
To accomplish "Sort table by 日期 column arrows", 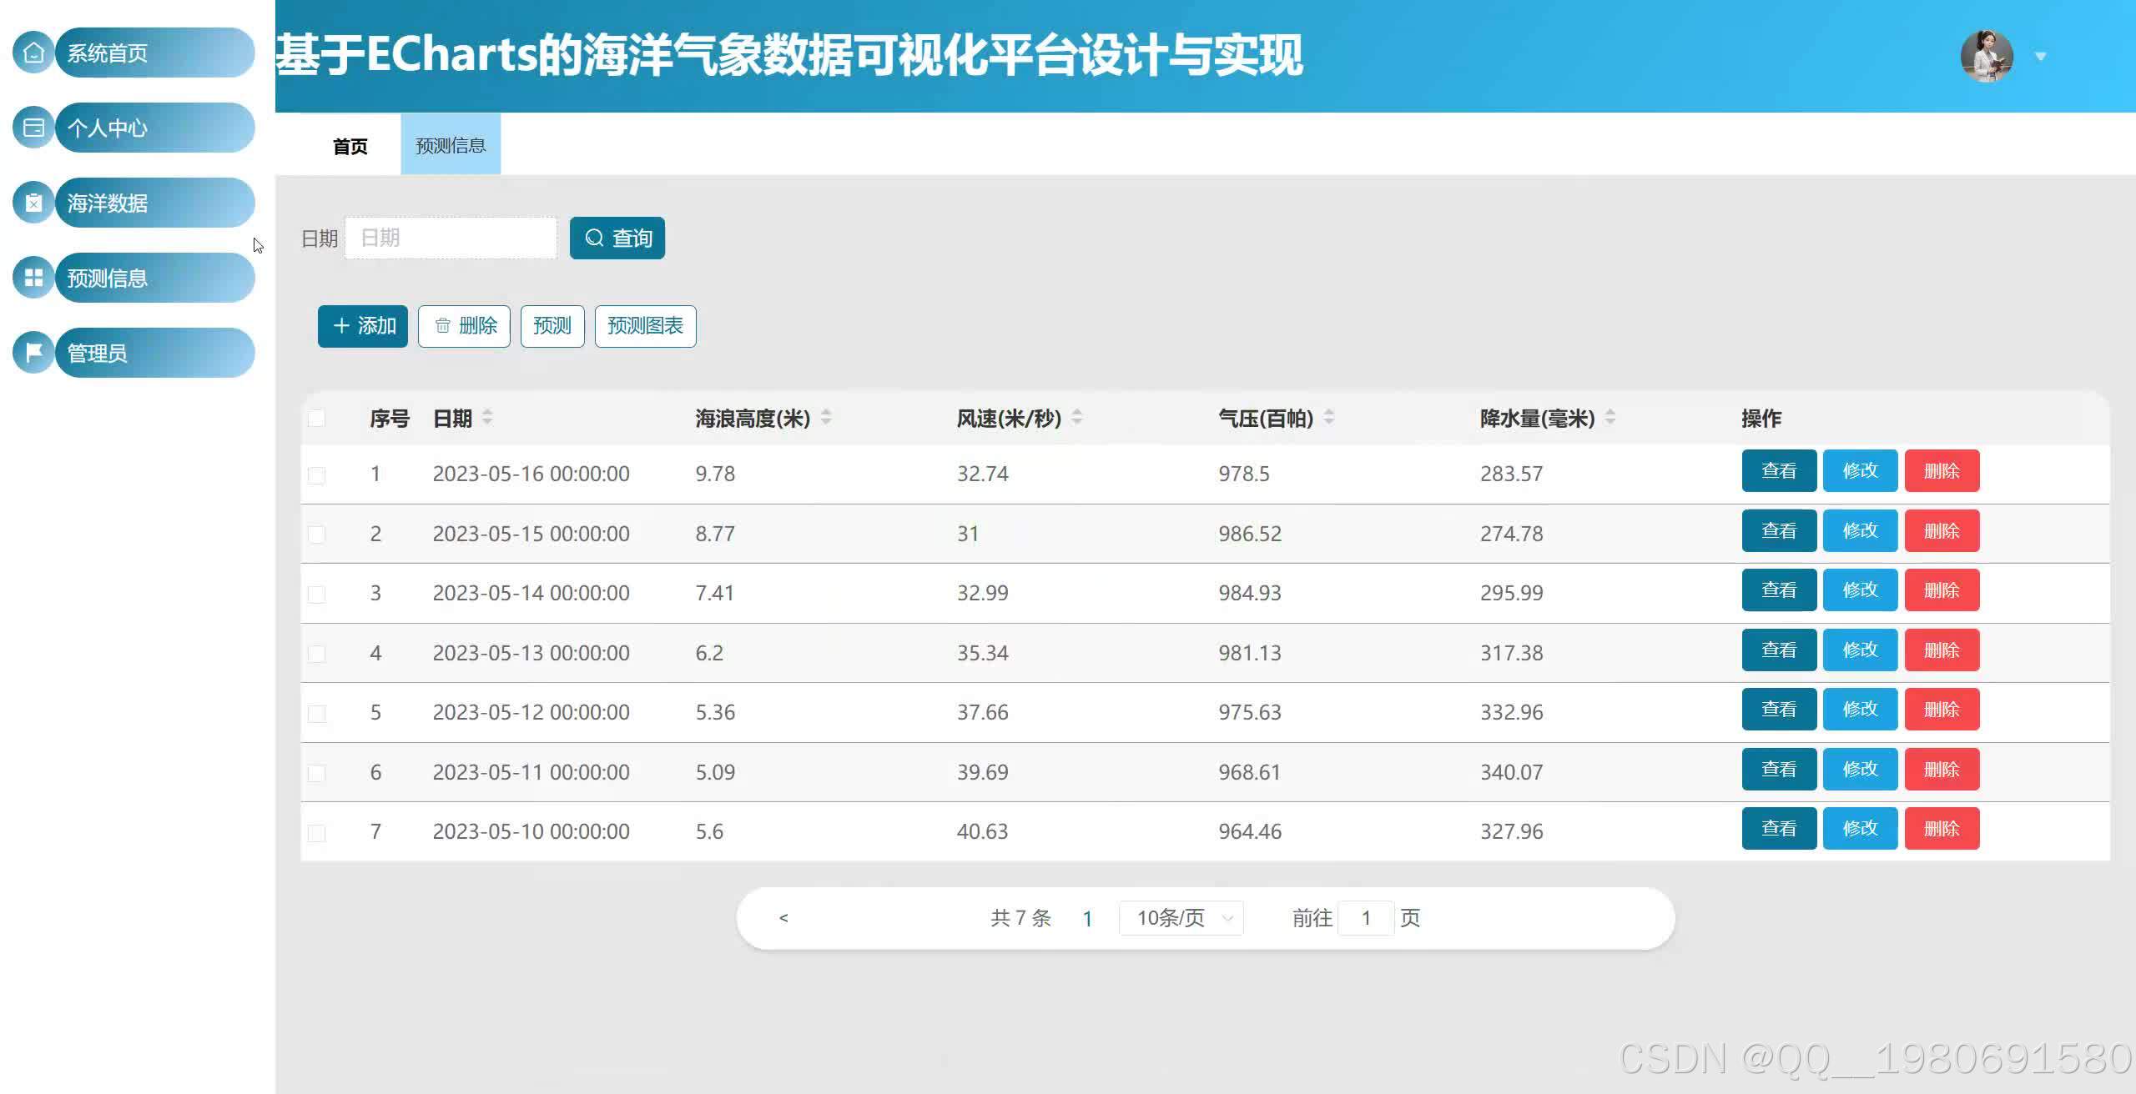I will [487, 417].
